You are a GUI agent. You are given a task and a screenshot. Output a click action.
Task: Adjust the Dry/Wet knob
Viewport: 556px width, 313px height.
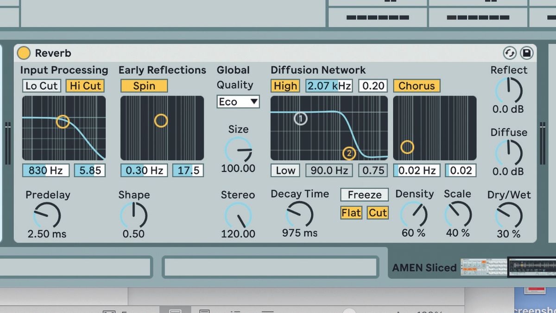[x=509, y=214]
